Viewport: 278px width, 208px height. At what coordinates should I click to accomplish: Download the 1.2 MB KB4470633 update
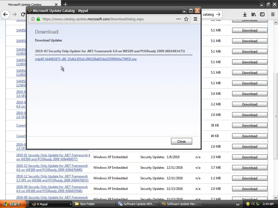250,178
